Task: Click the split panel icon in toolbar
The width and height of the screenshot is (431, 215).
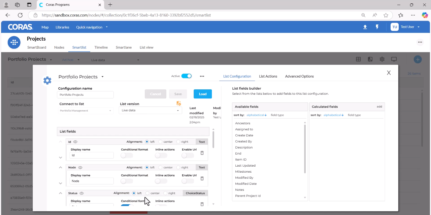Action: click(370, 59)
